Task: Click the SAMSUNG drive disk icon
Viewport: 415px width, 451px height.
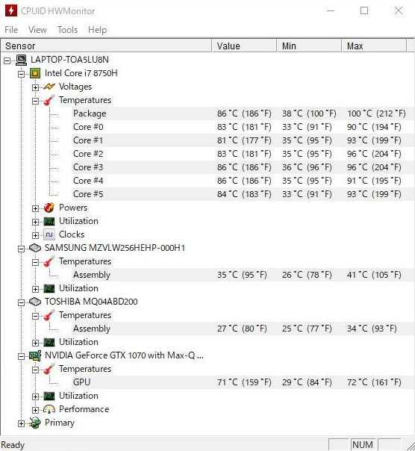Action: coord(35,248)
